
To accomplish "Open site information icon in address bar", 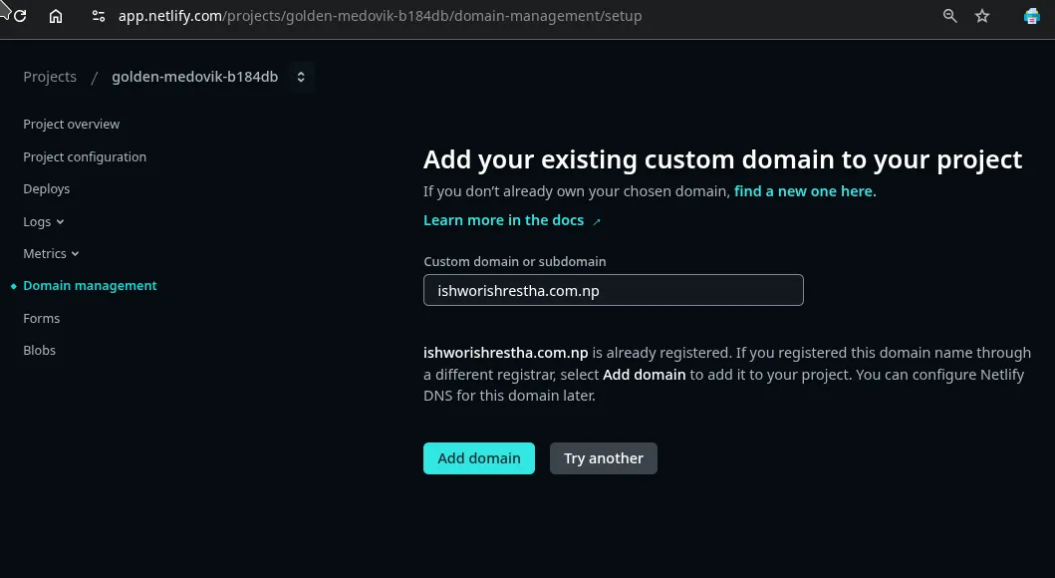I will coord(98,16).
